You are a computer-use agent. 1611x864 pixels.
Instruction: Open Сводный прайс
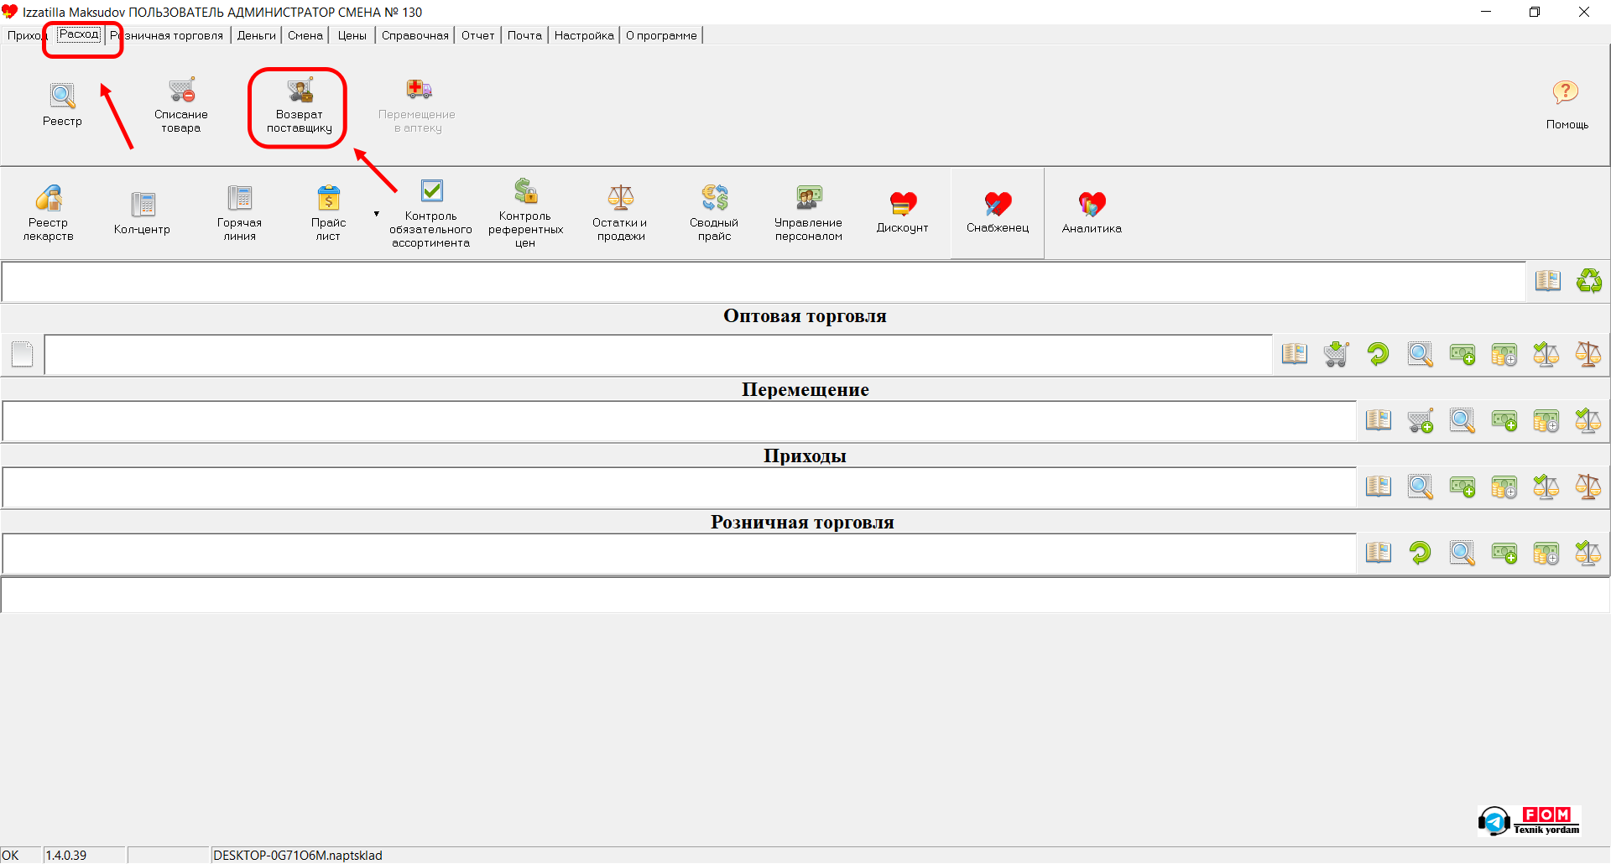(x=714, y=214)
